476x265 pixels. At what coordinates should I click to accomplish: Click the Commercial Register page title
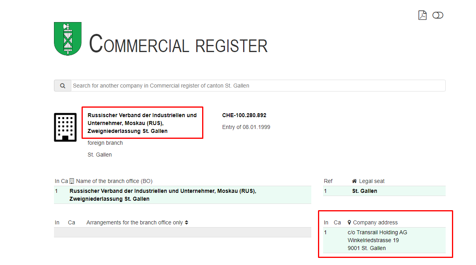178,44
